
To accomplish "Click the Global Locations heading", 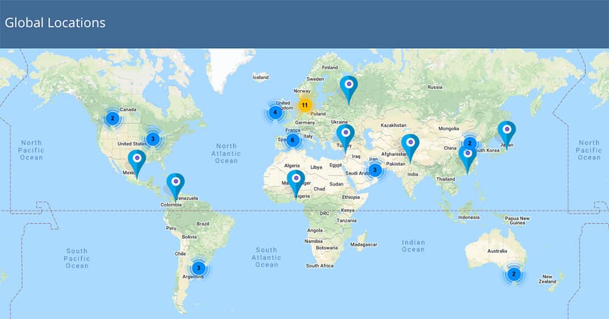I will (55, 23).
